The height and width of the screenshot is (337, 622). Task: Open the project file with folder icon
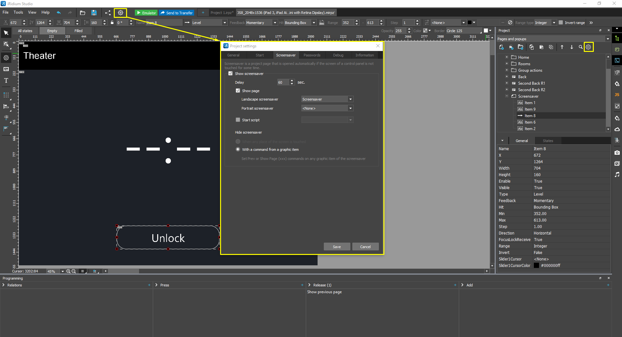[x=83, y=13]
